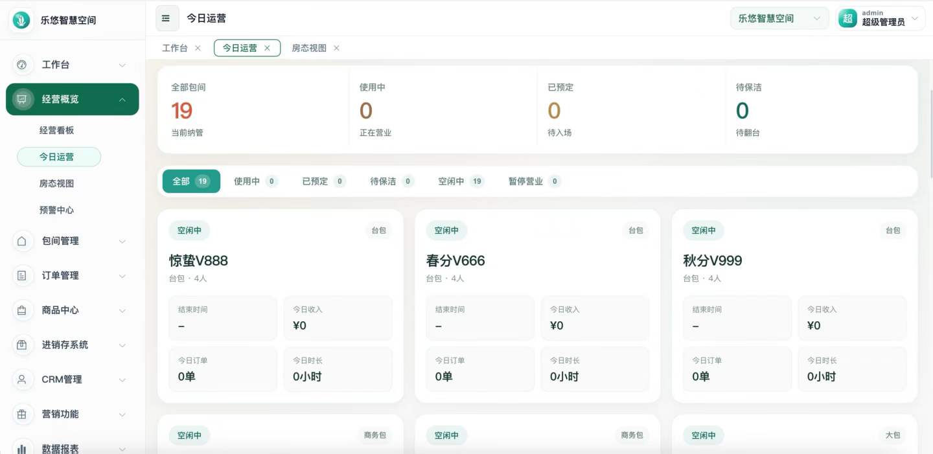Viewport: 933px width, 454px height.
Task: Show 待保洁 rooms filter
Action: tap(391, 181)
